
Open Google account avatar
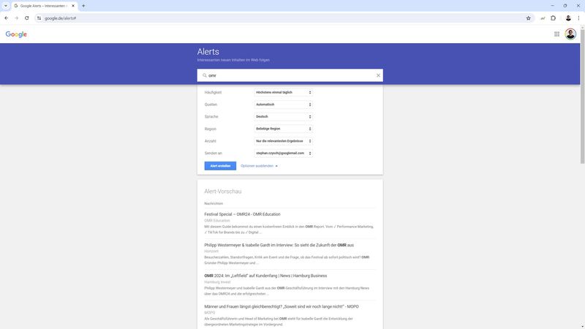pos(570,34)
